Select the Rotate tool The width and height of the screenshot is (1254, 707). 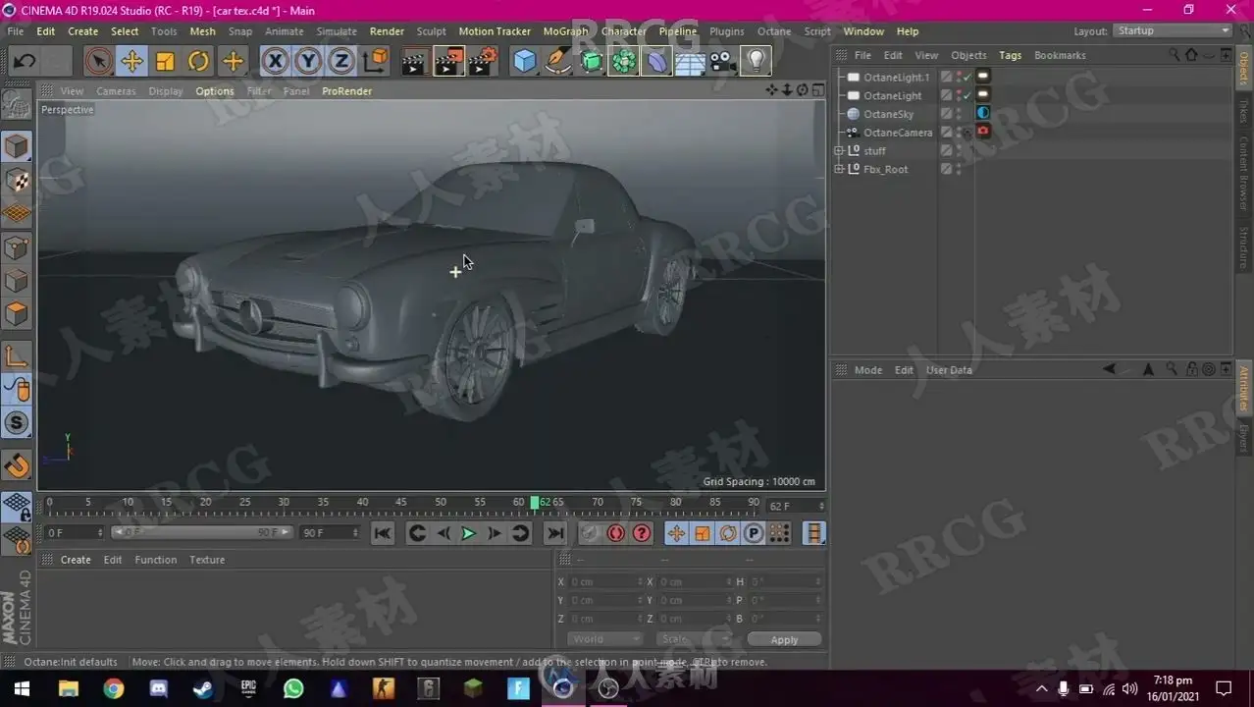click(x=198, y=62)
